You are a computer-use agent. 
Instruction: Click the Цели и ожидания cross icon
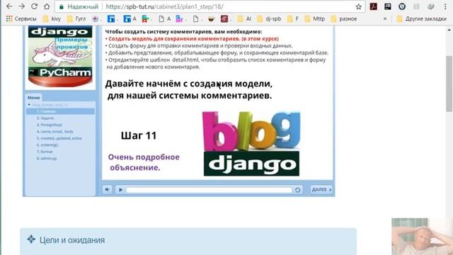pos(31,239)
